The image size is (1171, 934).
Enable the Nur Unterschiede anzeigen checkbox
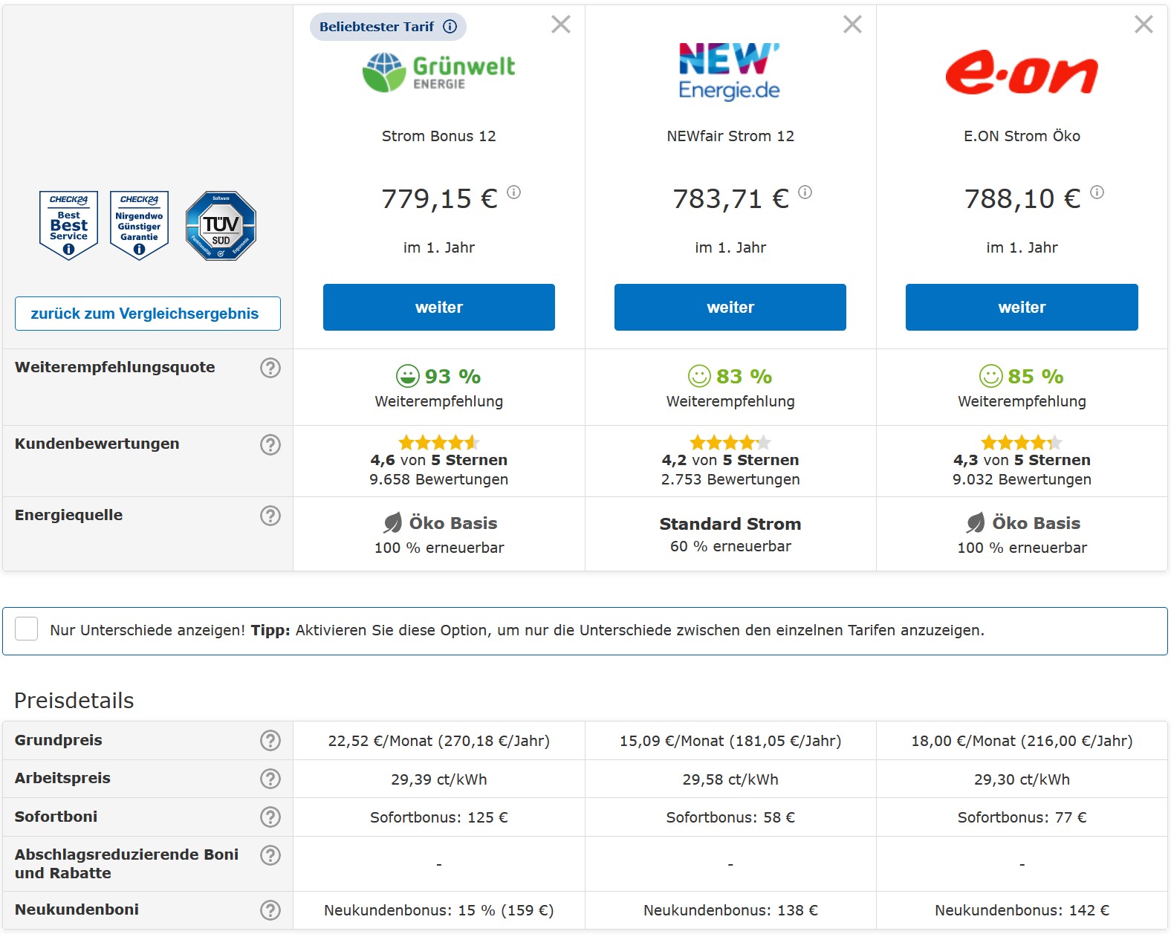[27, 629]
